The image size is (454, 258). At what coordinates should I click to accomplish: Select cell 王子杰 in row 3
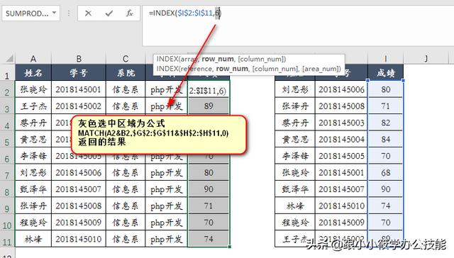coord(33,106)
